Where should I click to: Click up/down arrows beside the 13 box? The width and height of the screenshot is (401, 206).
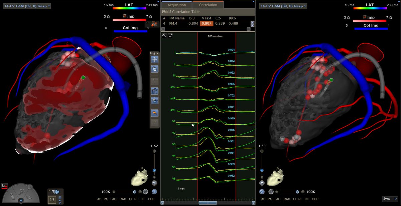(x=60, y=201)
